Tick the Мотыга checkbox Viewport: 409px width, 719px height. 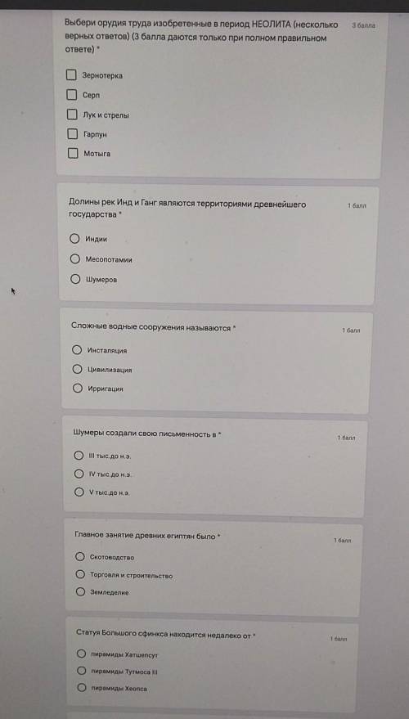(73, 154)
